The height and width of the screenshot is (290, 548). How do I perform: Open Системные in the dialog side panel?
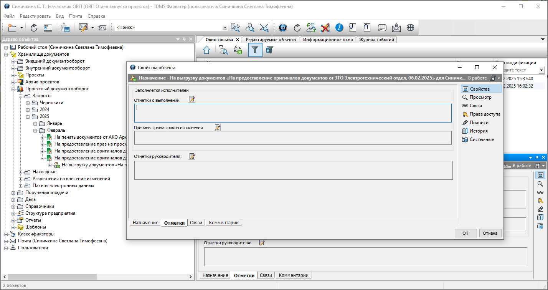[478, 139]
